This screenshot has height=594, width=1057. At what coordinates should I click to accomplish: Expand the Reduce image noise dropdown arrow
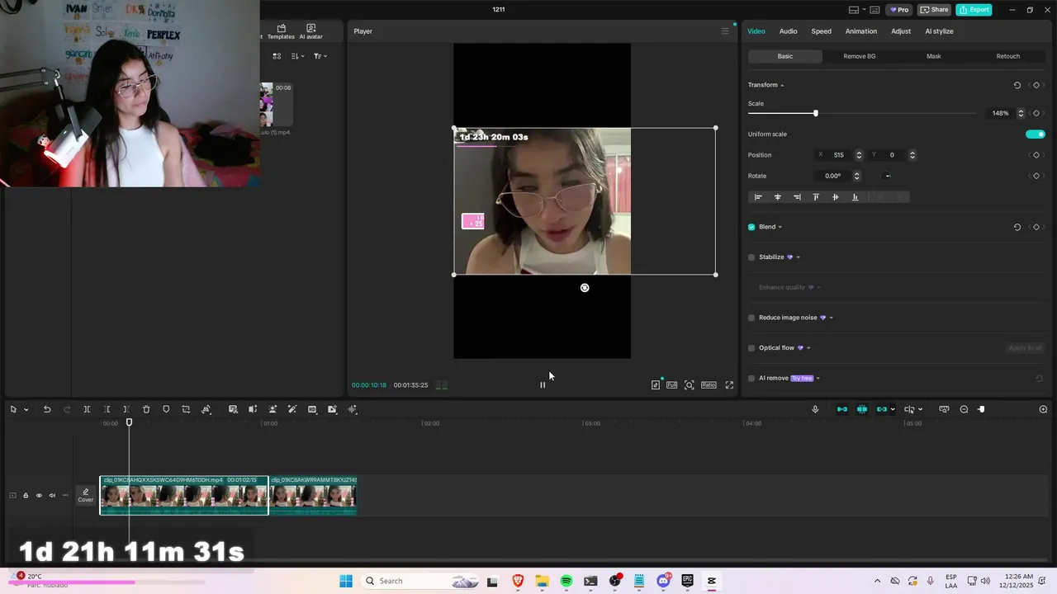pyautogui.click(x=832, y=318)
